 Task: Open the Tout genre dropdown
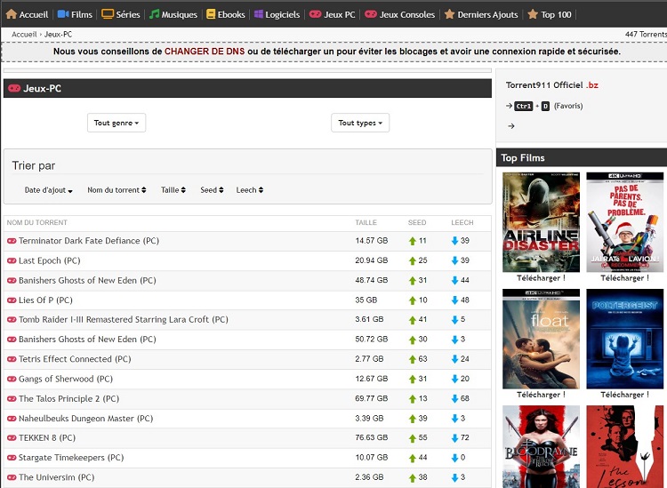click(x=117, y=123)
